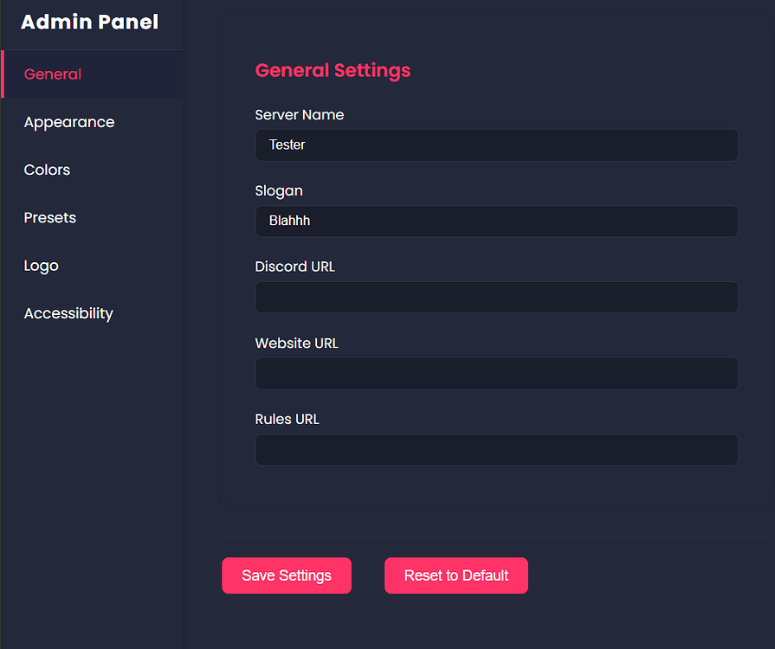Click the Admin Panel title
This screenshot has width=775, height=649.
[x=89, y=22]
